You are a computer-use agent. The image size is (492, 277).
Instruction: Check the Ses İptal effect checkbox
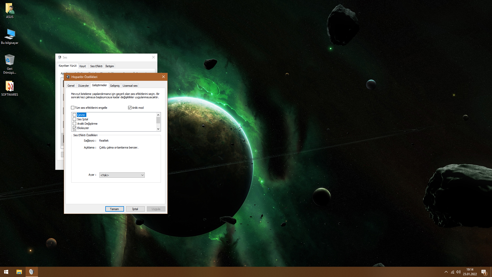point(75,119)
